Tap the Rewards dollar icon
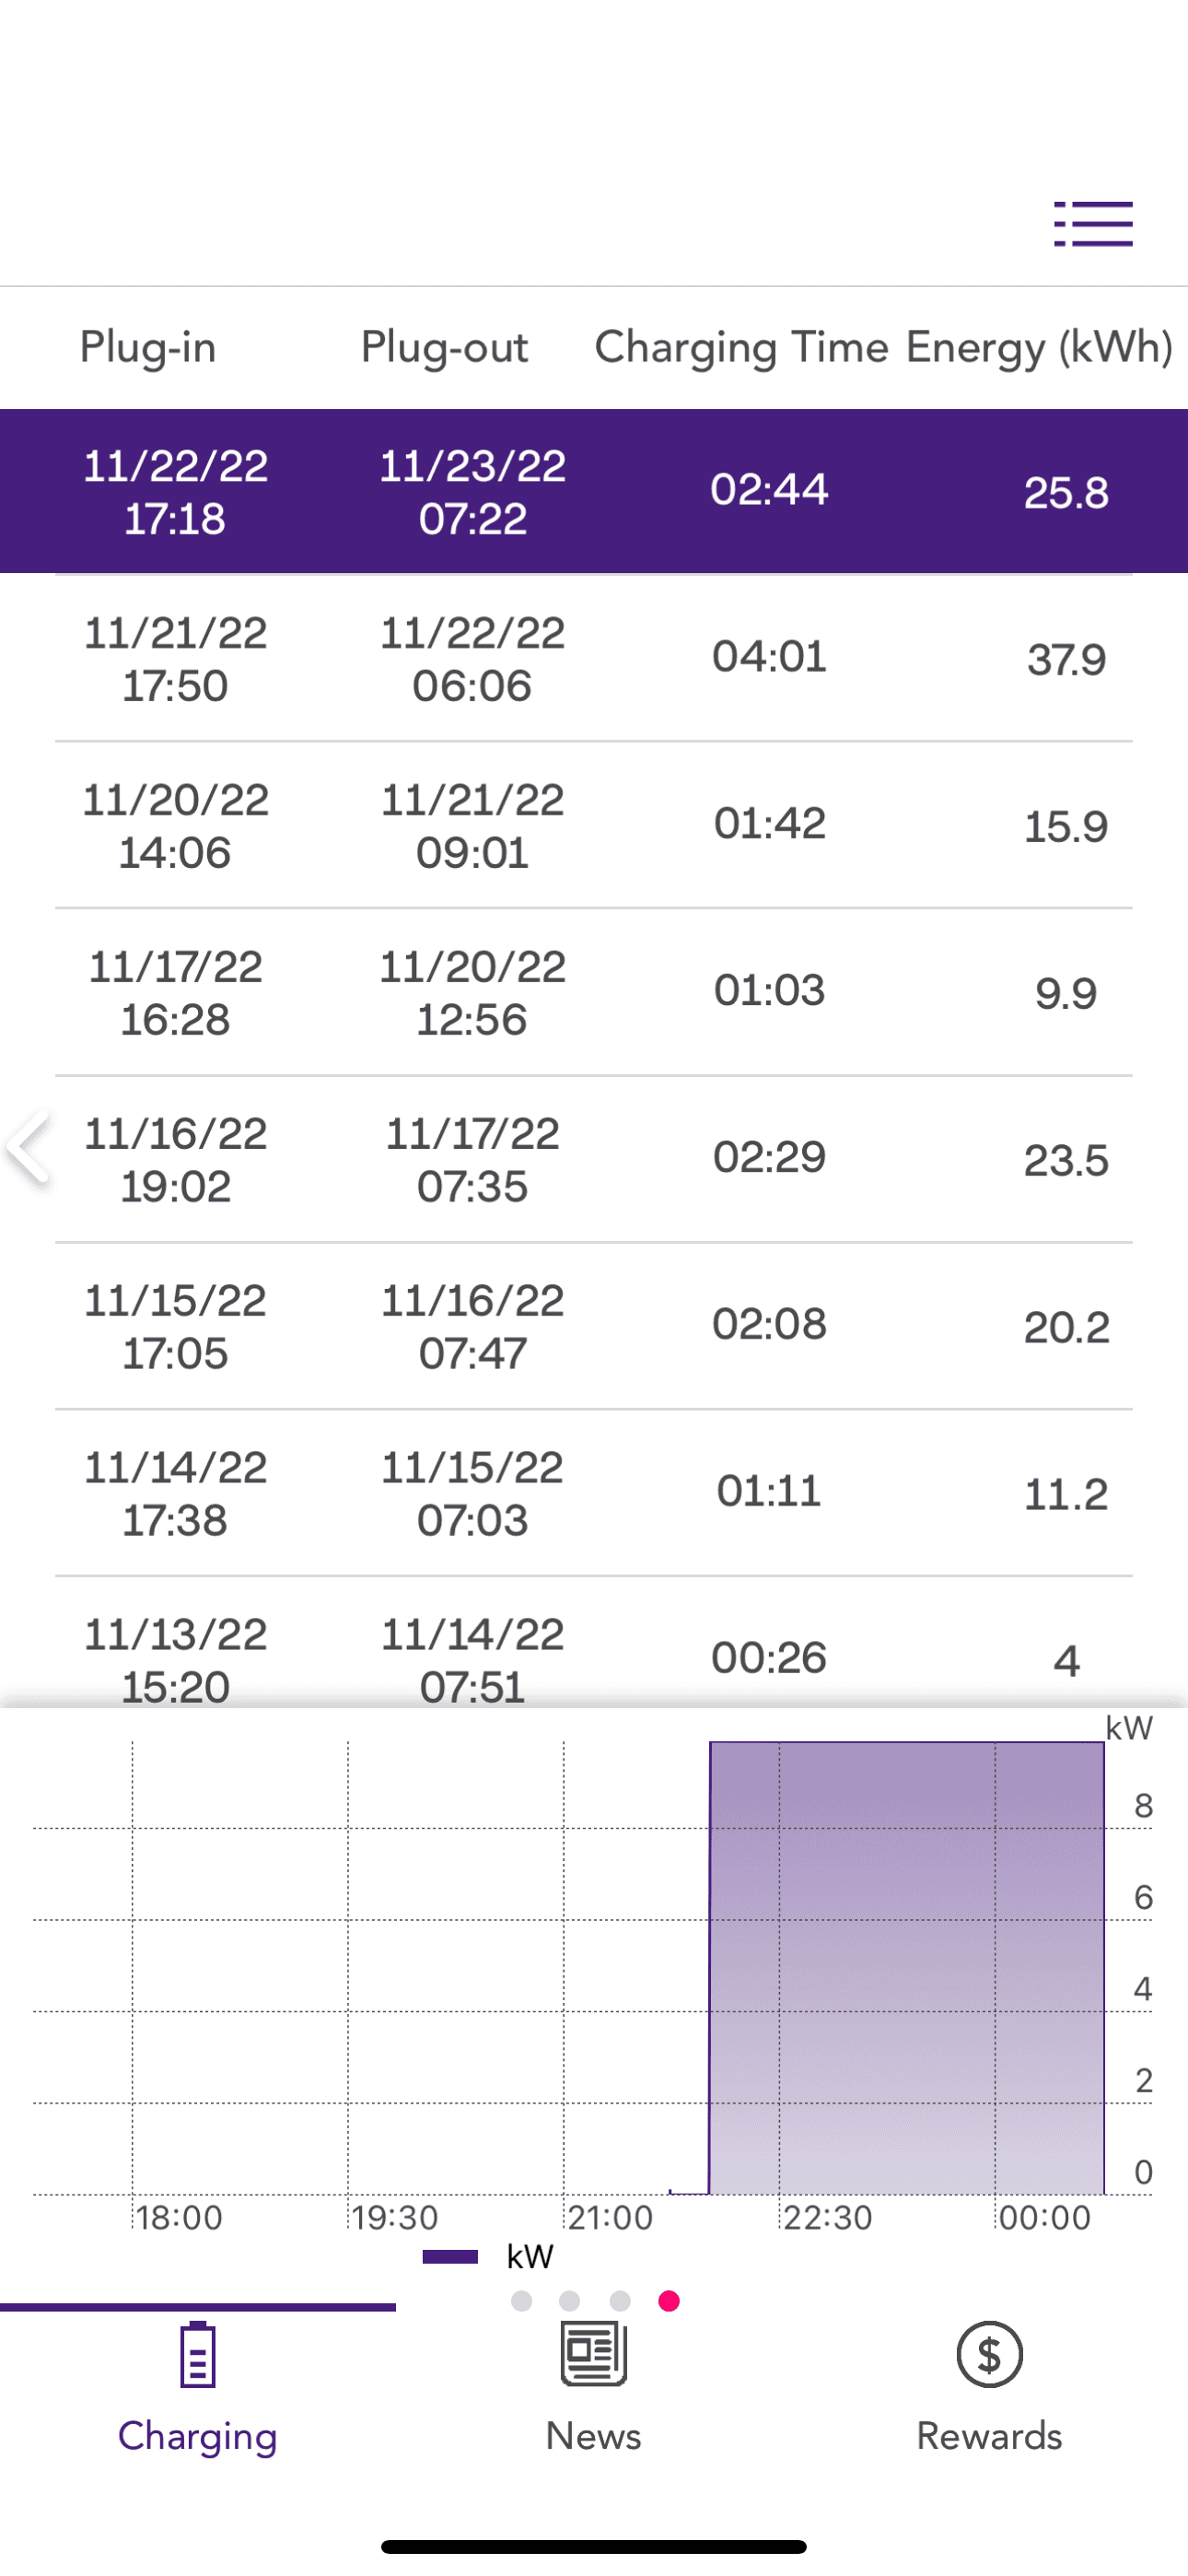 coord(989,2355)
